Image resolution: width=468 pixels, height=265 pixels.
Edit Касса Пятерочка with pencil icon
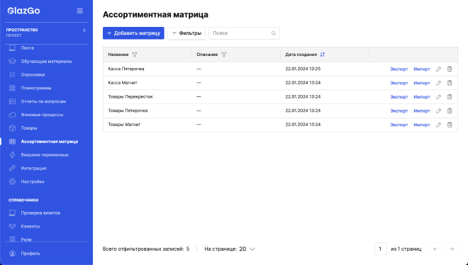[438, 69]
